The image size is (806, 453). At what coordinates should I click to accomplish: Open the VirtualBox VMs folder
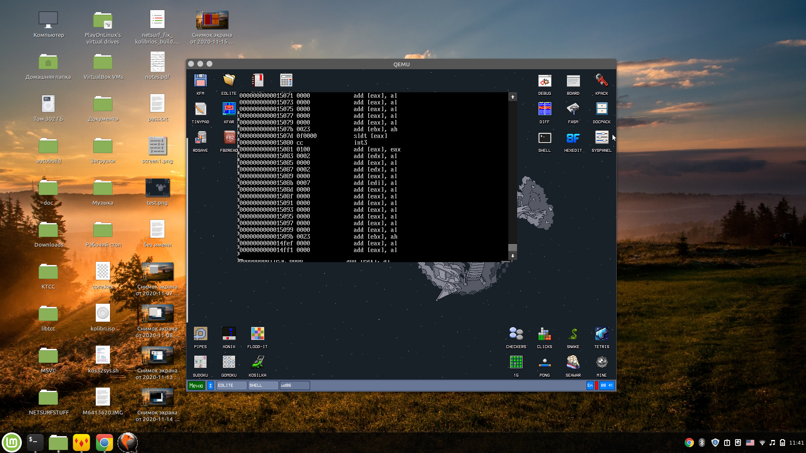tap(103, 66)
